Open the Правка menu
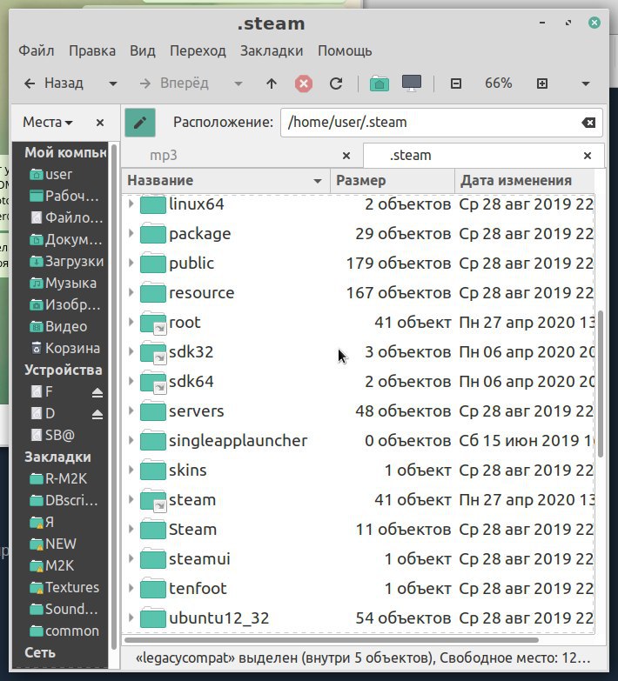 [92, 50]
